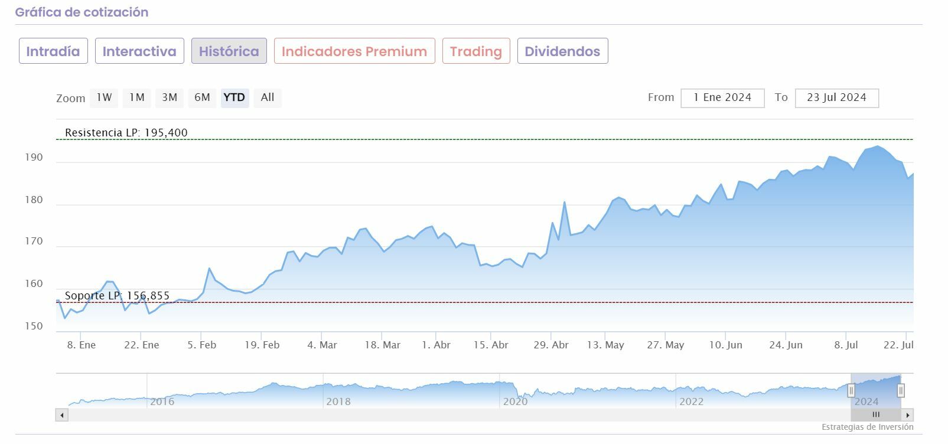948x444 pixels.
Task: Click the navigator scrollbar thumb
Action: [x=875, y=415]
